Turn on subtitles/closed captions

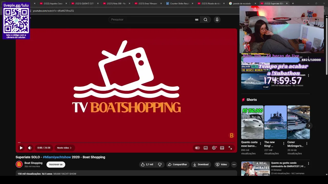(206, 148)
